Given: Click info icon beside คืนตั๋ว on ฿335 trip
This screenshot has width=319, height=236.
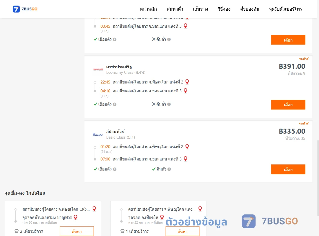Looking at the screenshot, I should click(169, 169).
